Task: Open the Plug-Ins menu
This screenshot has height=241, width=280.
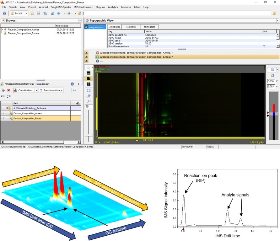Action: click(x=100, y=7)
